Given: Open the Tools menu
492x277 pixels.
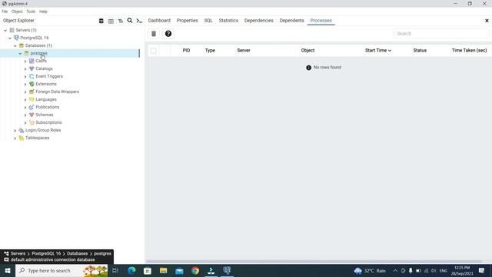Looking at the screenshot, I should point(31,12).
